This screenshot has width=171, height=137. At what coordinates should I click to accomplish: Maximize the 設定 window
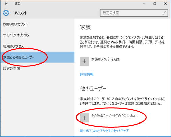tap(155, 4)
